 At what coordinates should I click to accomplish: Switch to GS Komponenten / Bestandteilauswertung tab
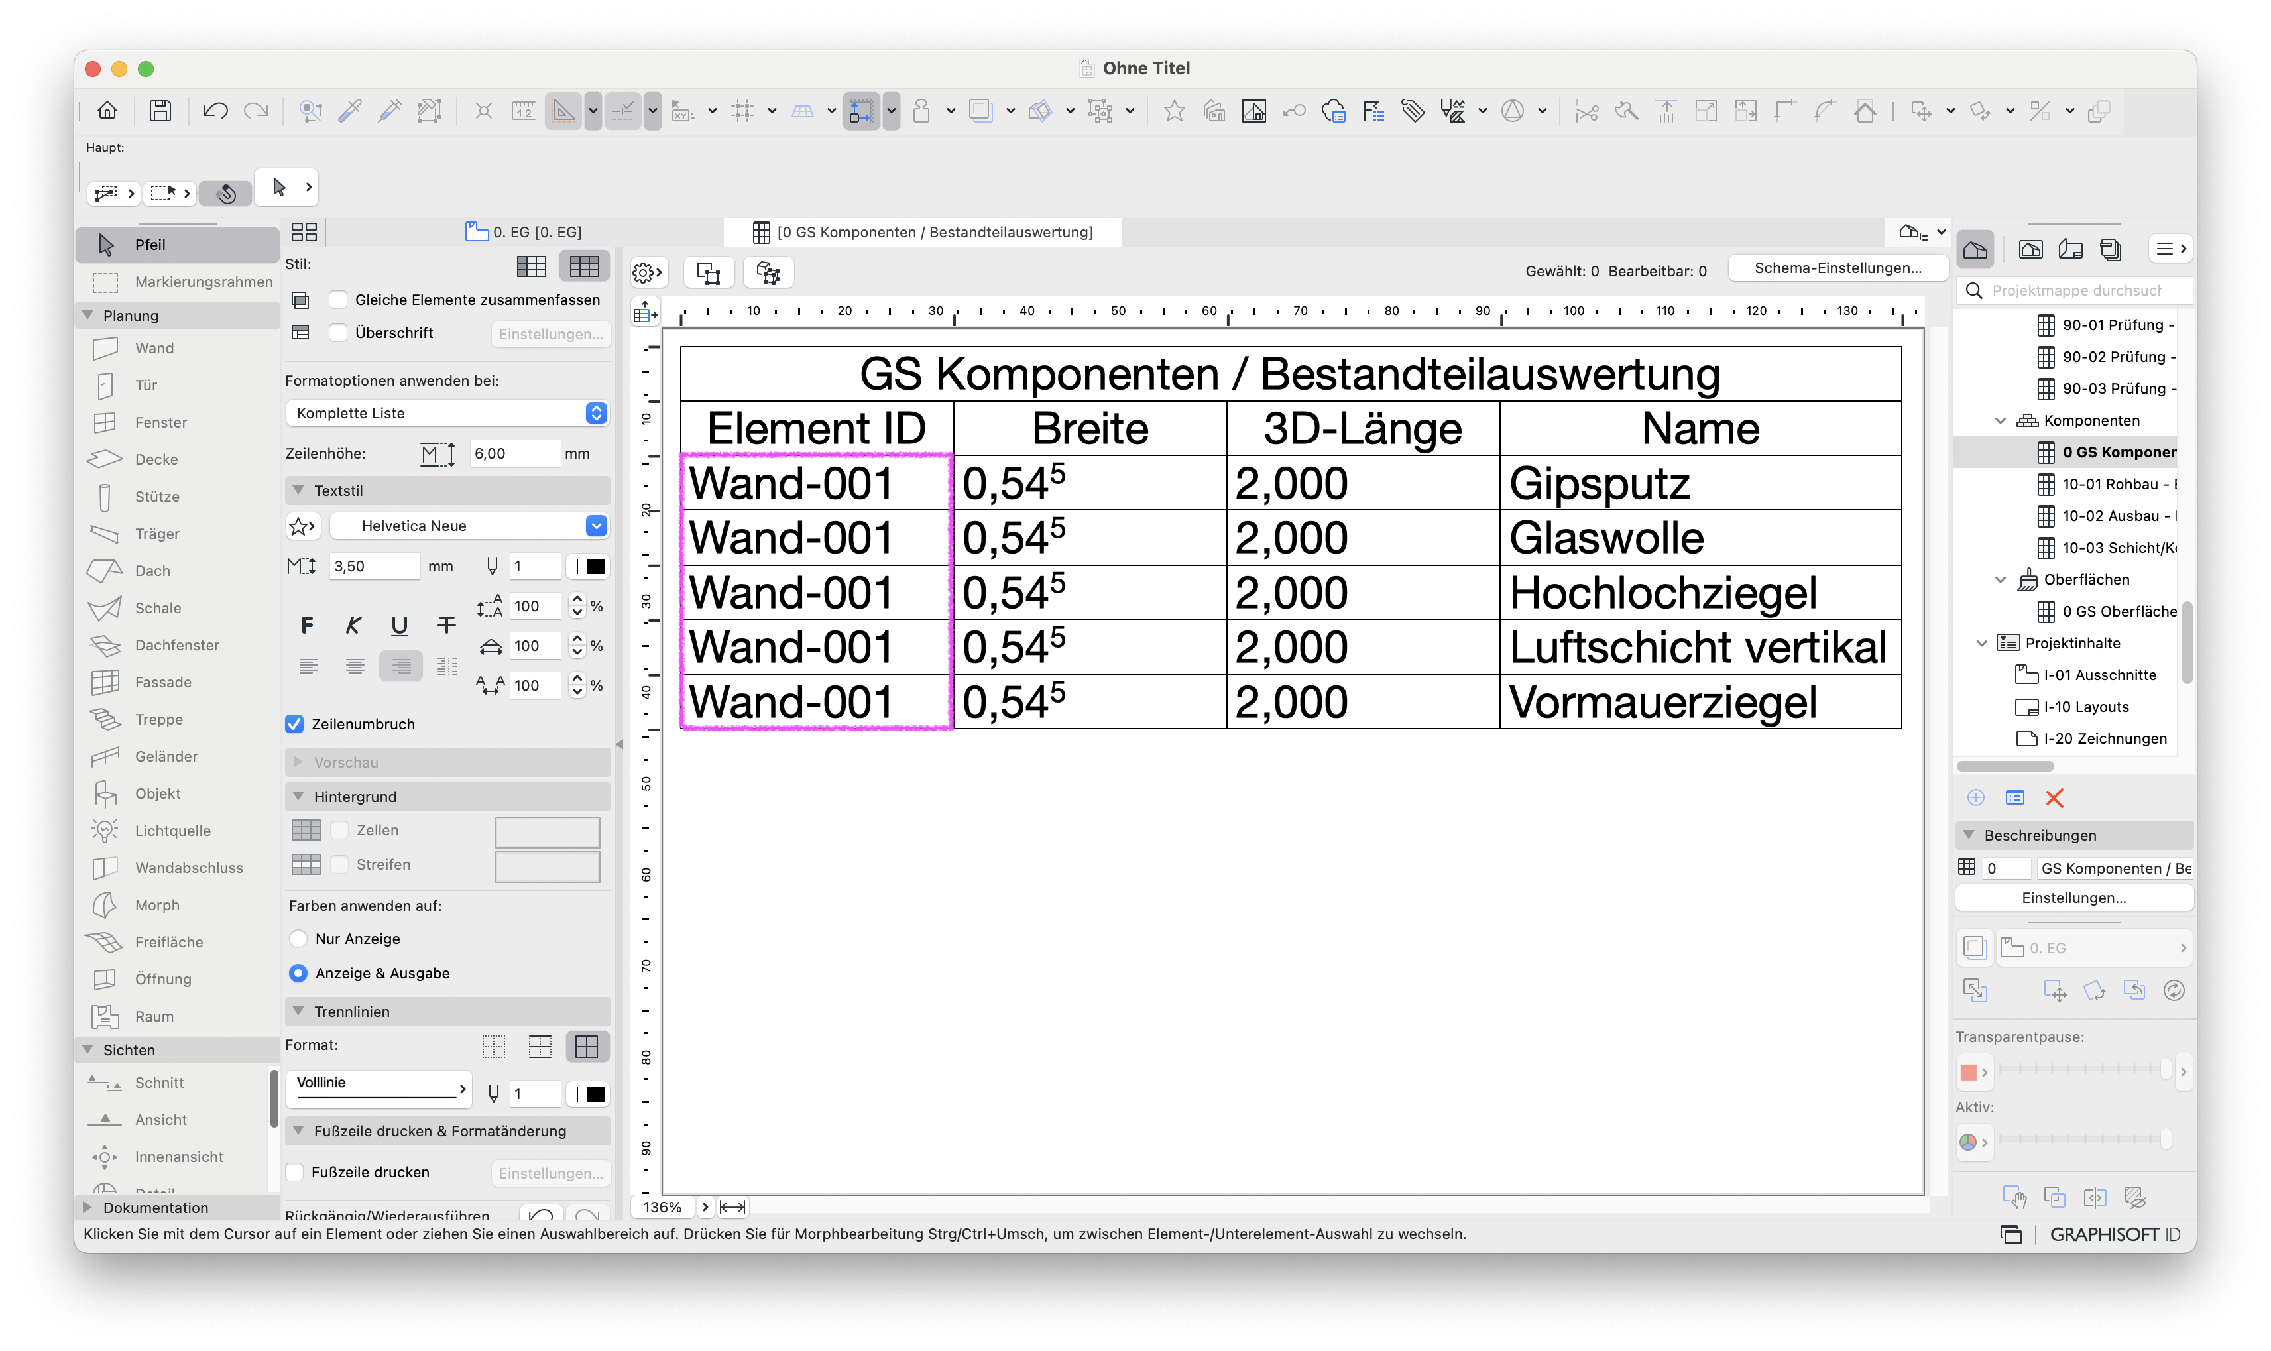tap(923, 232)
